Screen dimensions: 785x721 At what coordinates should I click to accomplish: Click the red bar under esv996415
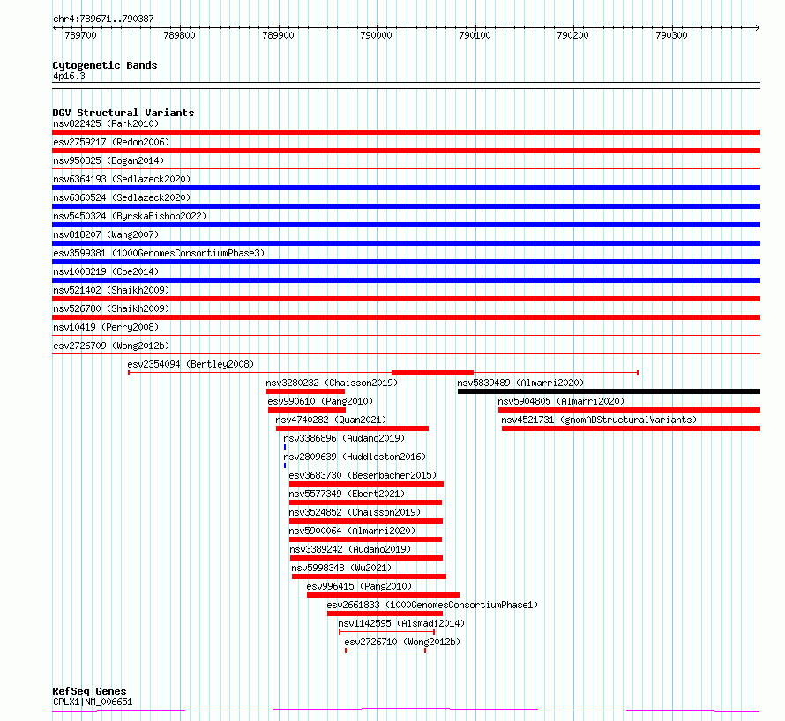pos(383,595)
